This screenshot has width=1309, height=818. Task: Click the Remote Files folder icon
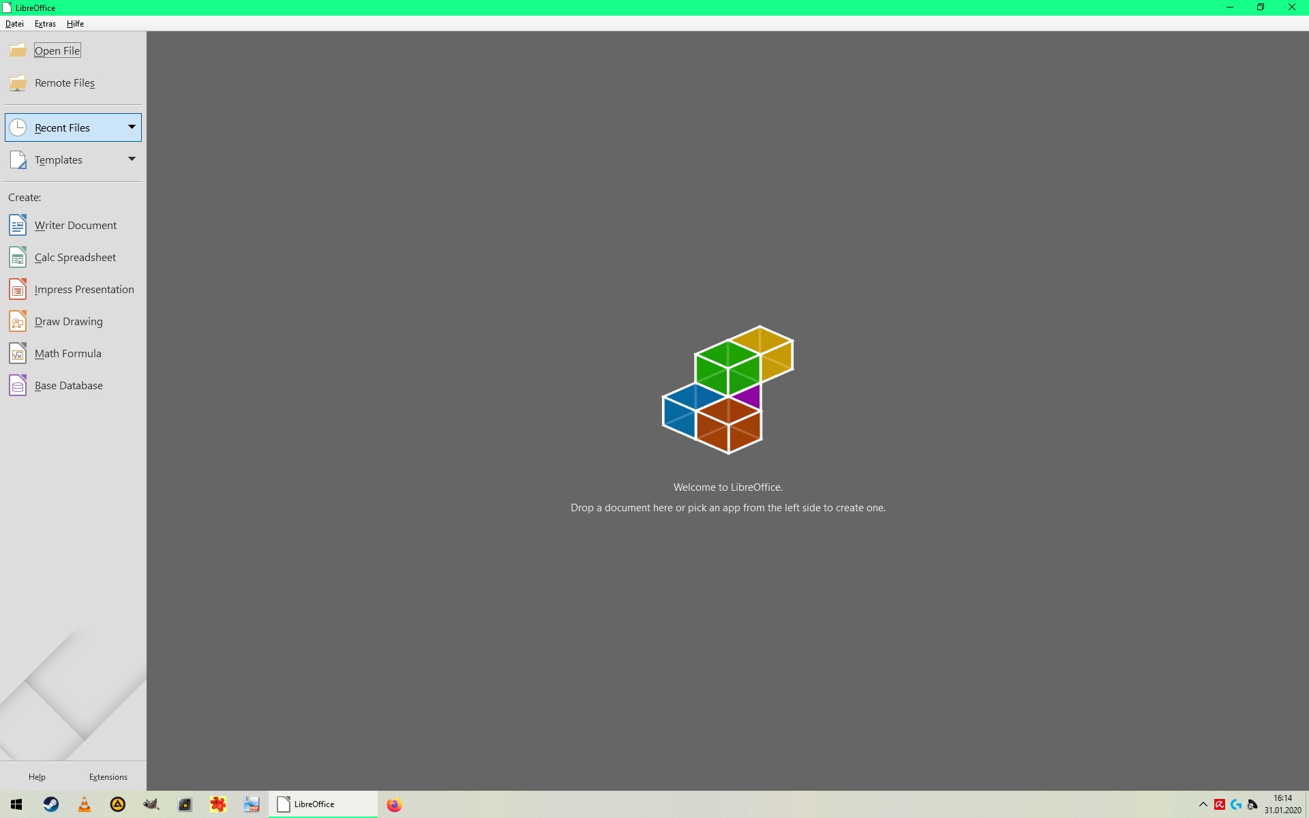point(18,82)
